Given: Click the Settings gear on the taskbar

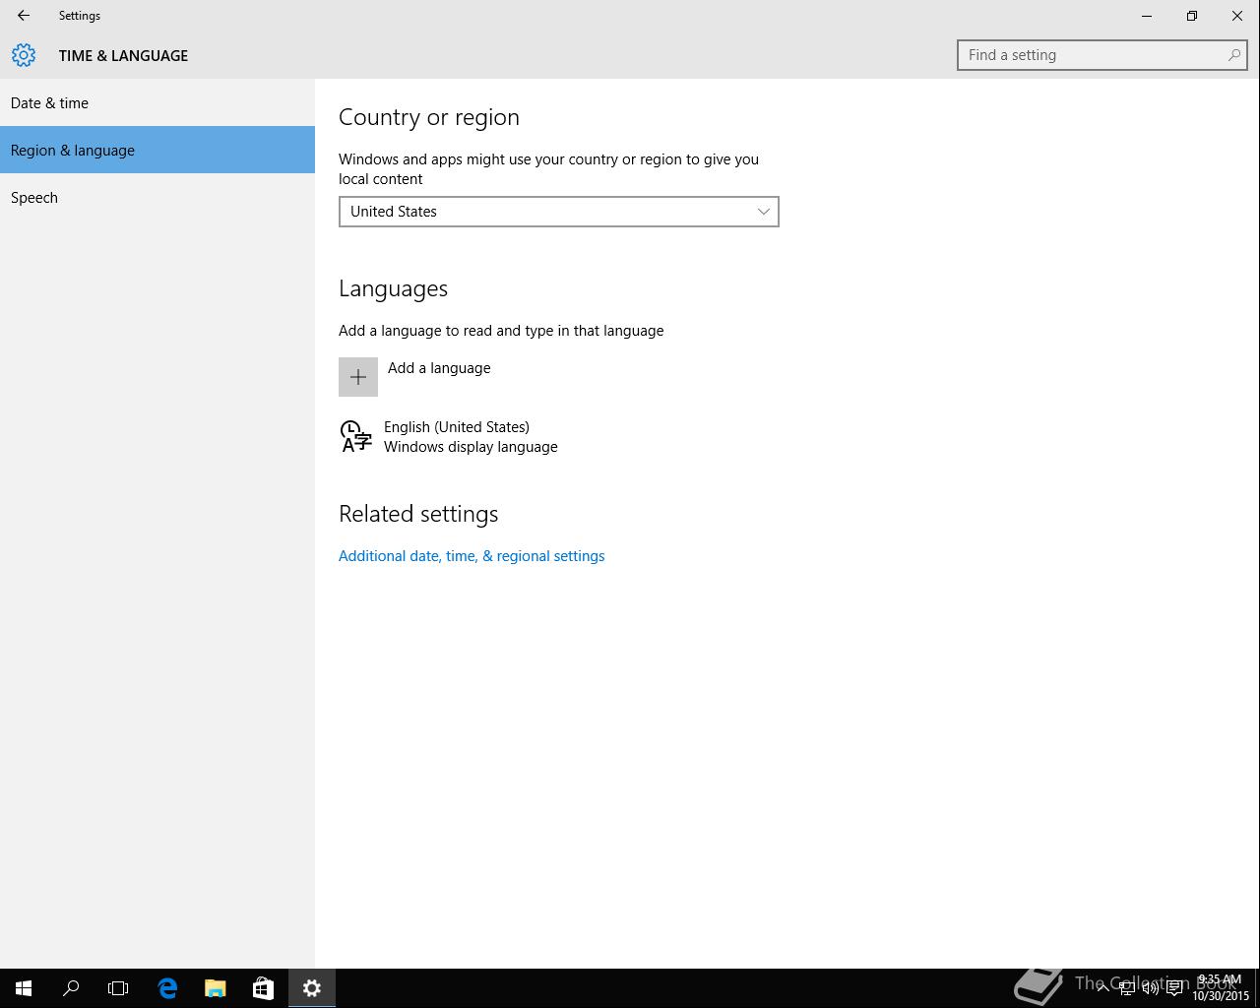Looking at the screenshot, I should [312, 988].
